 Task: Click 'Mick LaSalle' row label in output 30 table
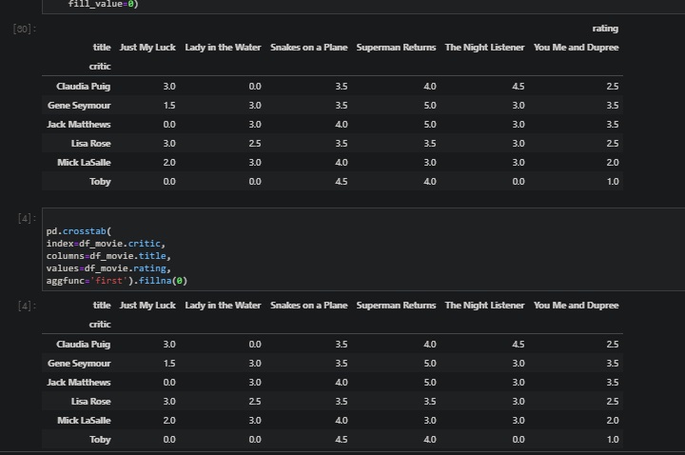(84, 163)
